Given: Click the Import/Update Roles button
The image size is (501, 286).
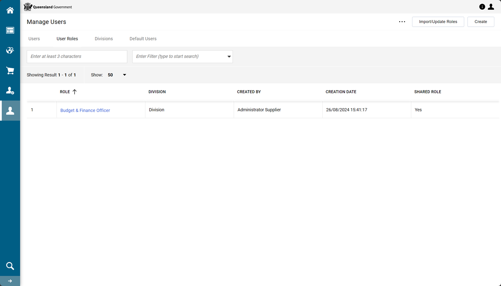Looking at the screenshot, I should coord(438,22).
